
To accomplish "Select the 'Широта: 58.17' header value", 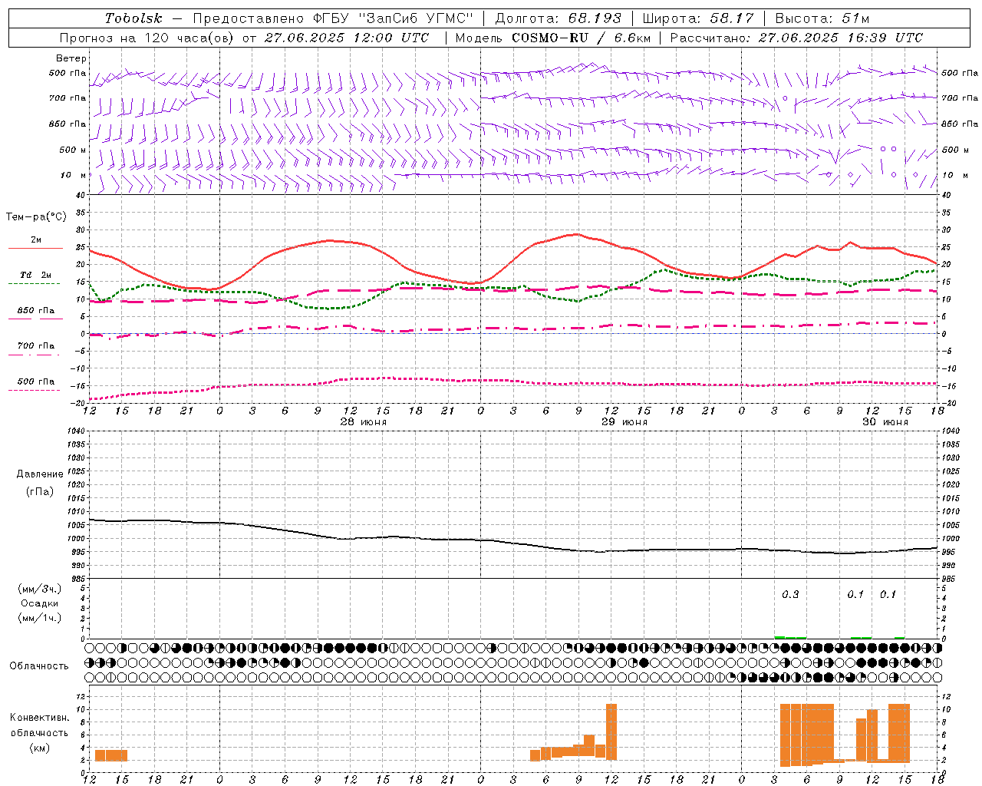I will click(698, 18).
